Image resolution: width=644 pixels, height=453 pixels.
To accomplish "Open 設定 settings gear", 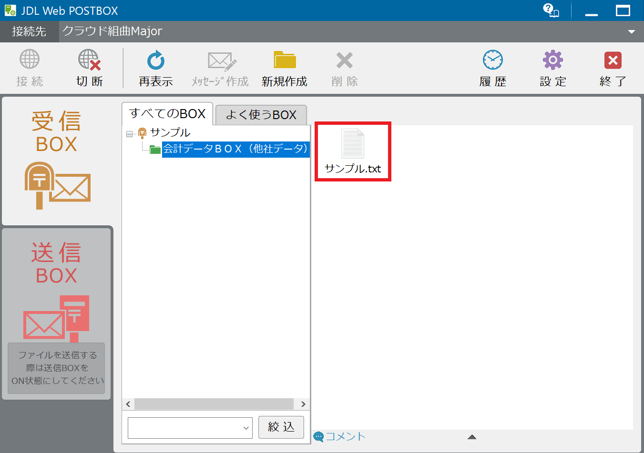I will pyautogui.click(x=553, y=60).
